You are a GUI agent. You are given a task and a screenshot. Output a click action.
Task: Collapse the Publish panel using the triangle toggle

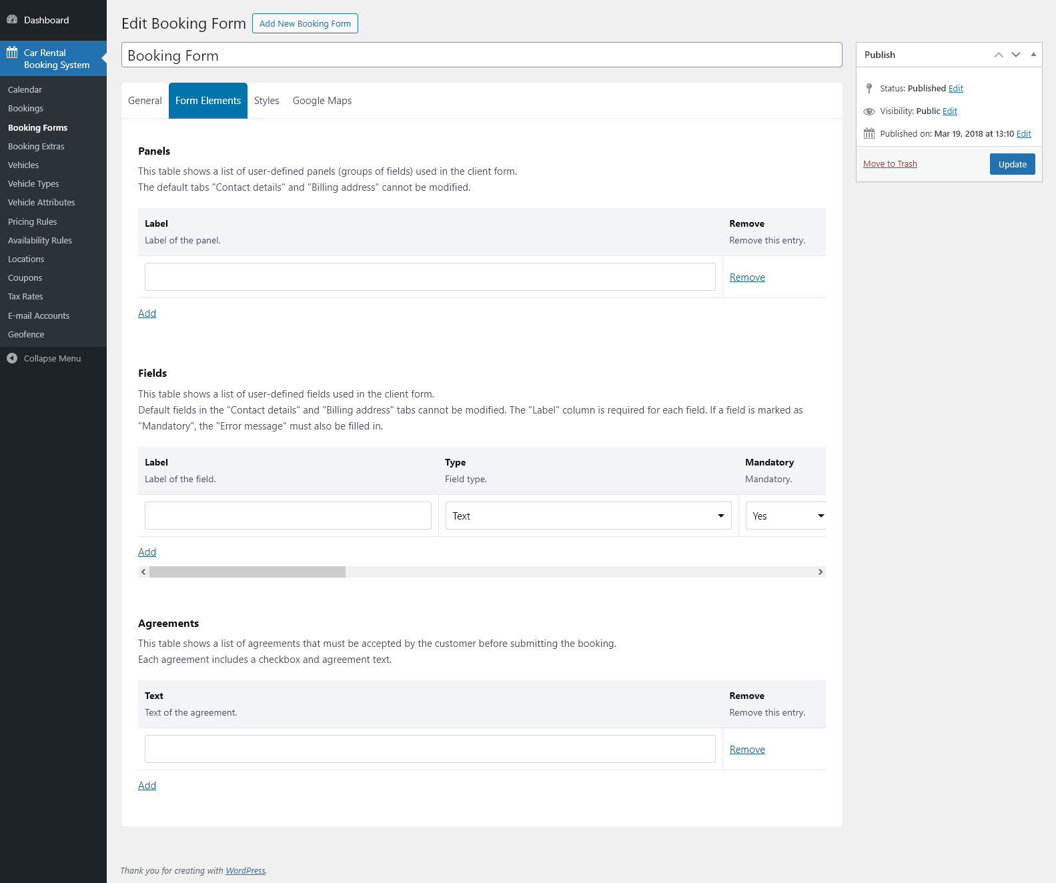(x=1033, y=55)
